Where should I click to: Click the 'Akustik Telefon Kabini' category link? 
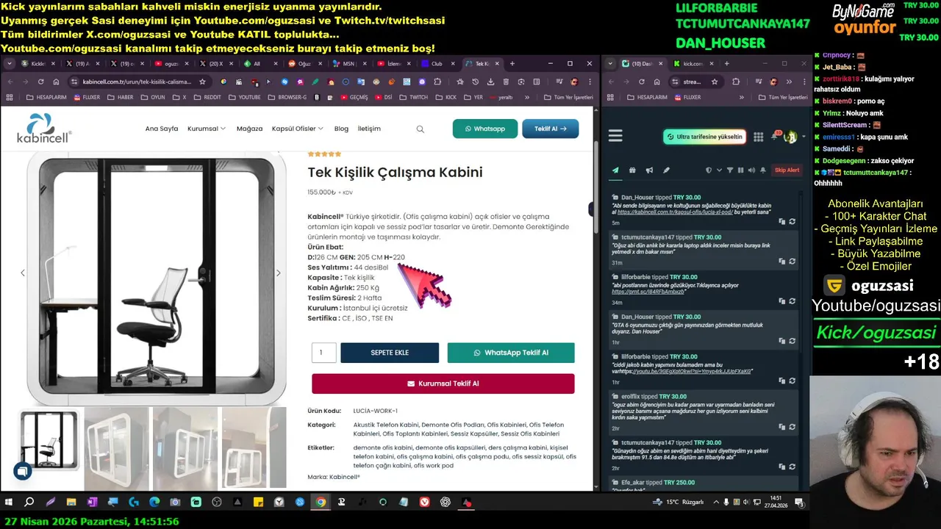click(386, 425)
